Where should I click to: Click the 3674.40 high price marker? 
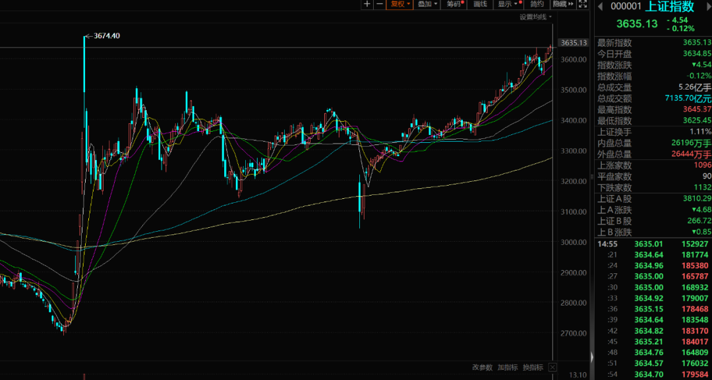coord(107,36)
